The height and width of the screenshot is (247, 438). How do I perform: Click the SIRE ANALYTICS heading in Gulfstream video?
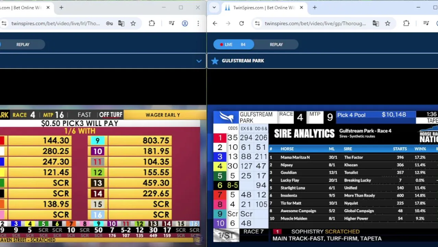[304, 134]
